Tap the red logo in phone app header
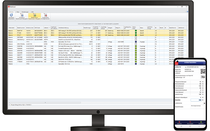The width and height of the screenshot is (210, 131). 177,63
